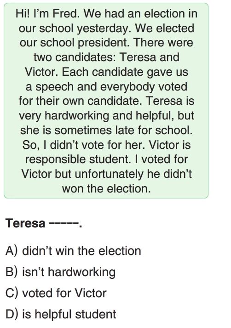Click the letter label A)
This screenshot has height=328, width=231.
12,251
